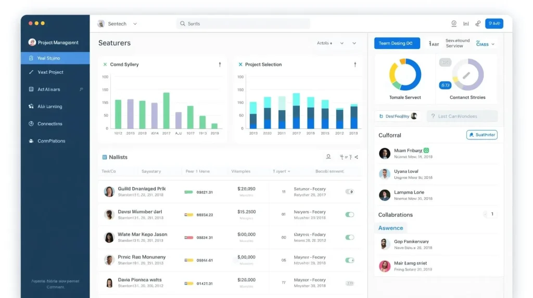Click the Sorits search field
Image resolution: width=533 pixels, height=298 pixels.
point(243,23)
